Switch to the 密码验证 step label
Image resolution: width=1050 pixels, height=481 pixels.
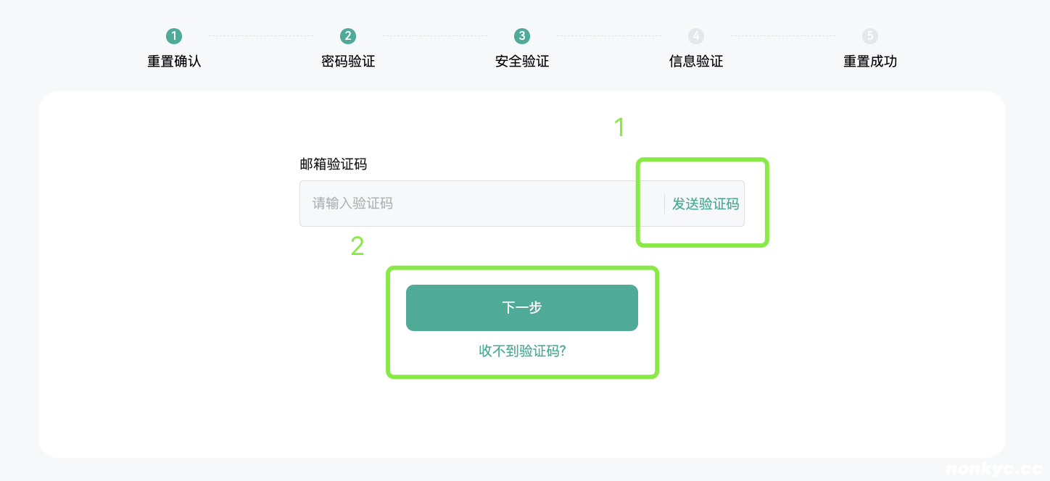coord(347,62)
